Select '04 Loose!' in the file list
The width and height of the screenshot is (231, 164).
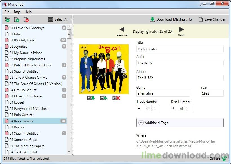(35, 102)
